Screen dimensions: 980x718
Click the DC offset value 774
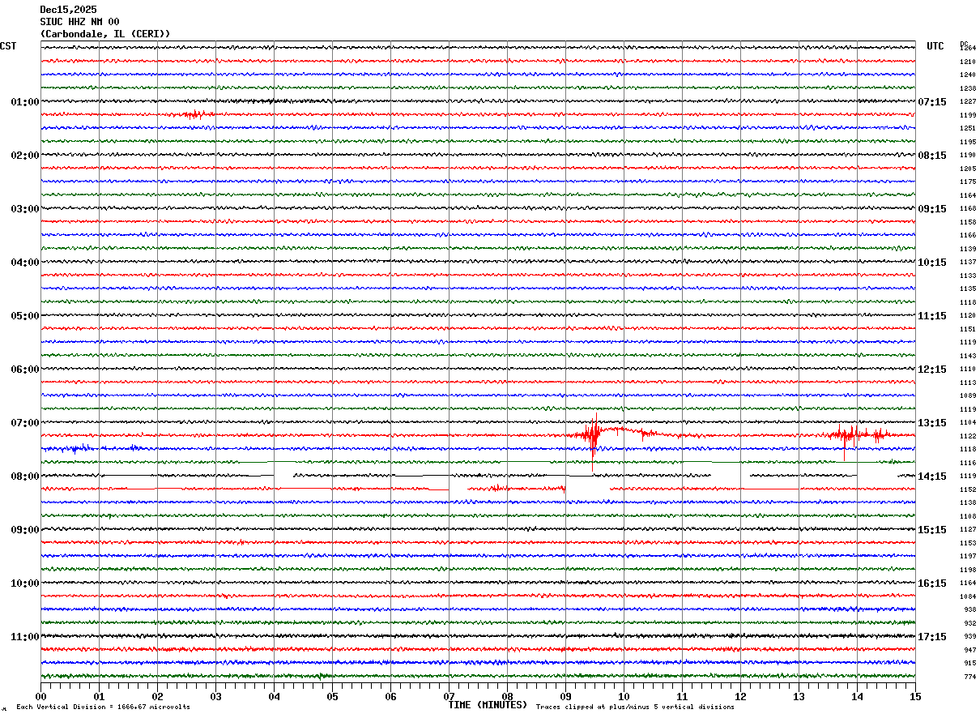coord(969,677)
